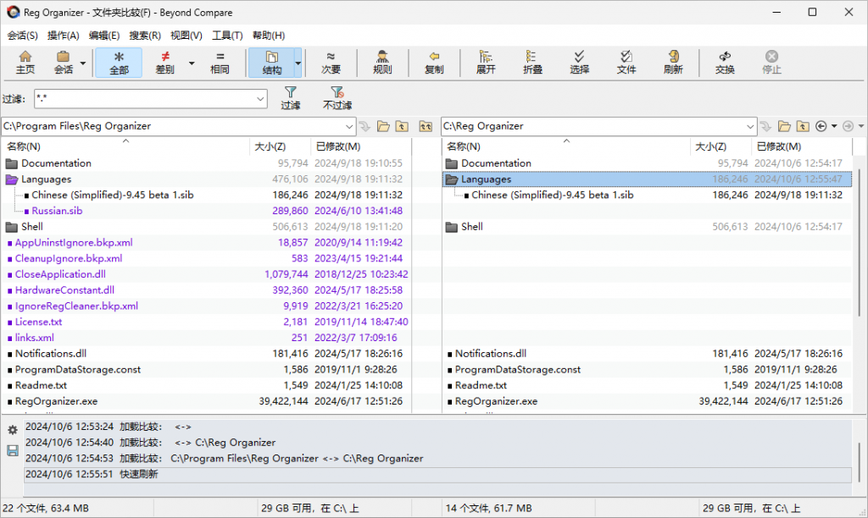This screenshot has height=518, width=868.
Task: Click the 复制 copy toolbar icon
Action: coord(434,63)
